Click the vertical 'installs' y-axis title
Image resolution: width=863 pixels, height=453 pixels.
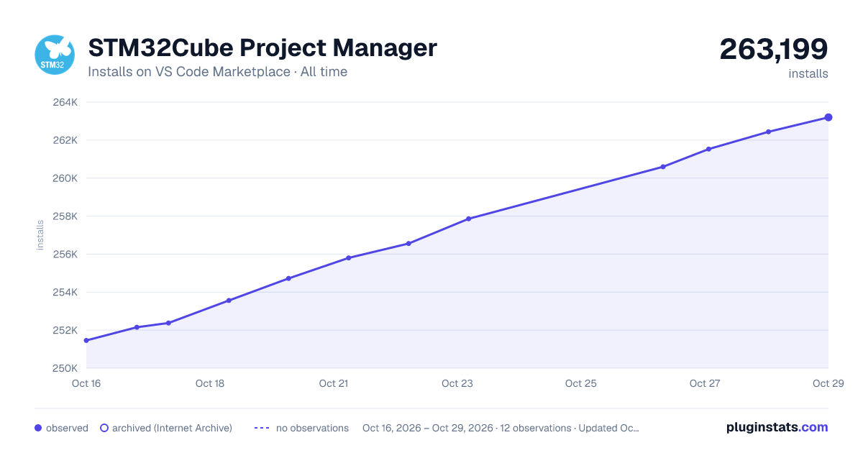[x=40, y=235]
